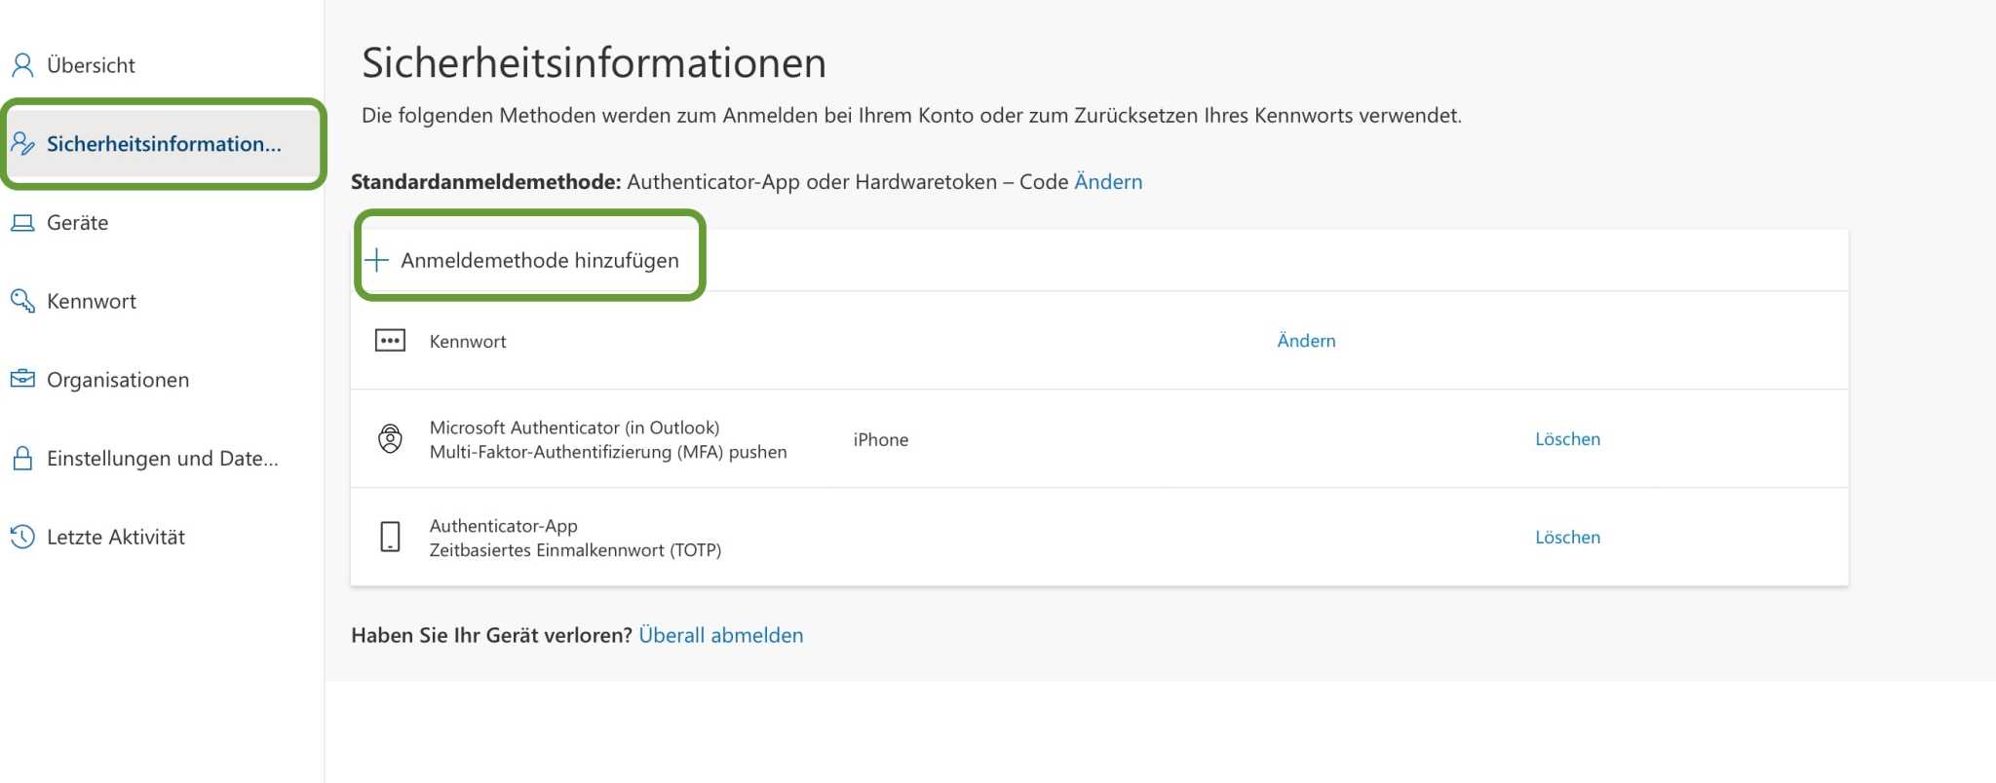Click the Kennwort password-dots icon in methods list
This screenshot has height=783, width=1996.
pyautogui.click(x=389, y=340)
